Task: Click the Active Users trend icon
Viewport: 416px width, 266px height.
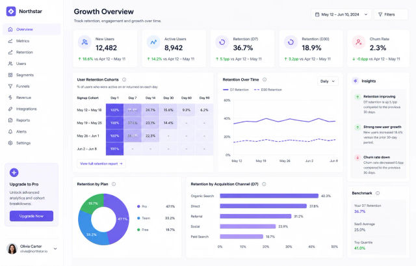Action: click(153, 42)
